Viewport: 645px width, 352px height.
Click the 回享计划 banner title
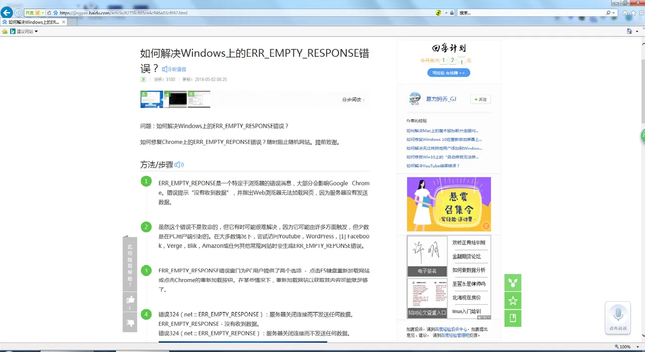(x=449, y=48)
